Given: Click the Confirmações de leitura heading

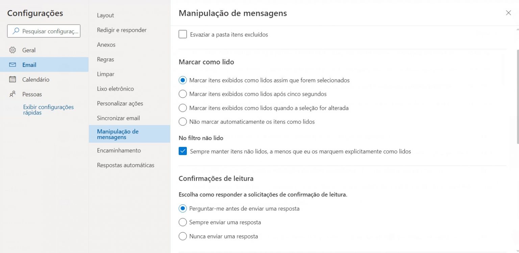Looking at the screenshot, I should point(216,178).
